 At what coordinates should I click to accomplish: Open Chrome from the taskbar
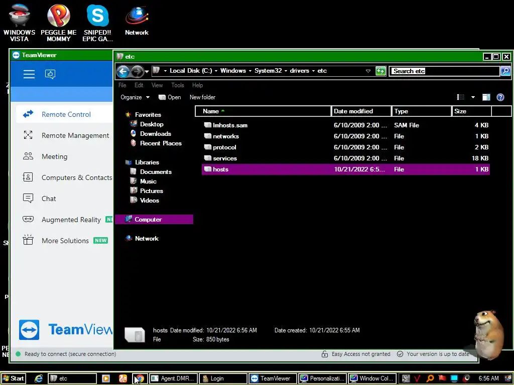[140, 378]
